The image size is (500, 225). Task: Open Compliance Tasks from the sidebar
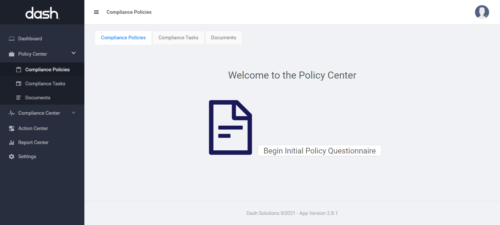coord(45,84)
